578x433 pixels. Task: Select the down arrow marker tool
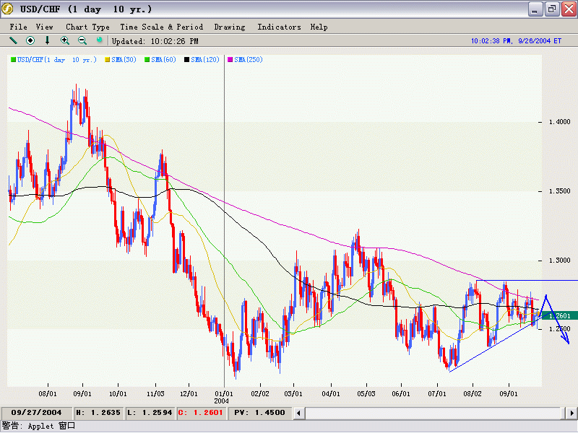48,41
